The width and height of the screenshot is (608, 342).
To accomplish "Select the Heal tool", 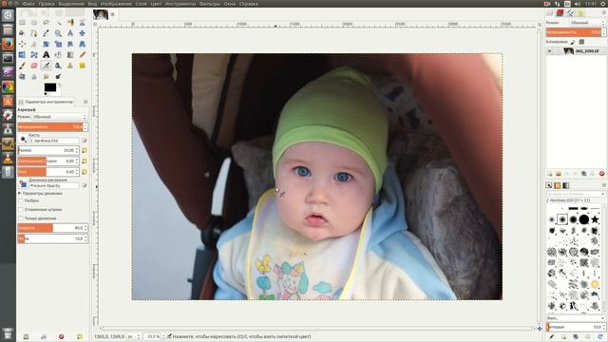I will point(83,66).
